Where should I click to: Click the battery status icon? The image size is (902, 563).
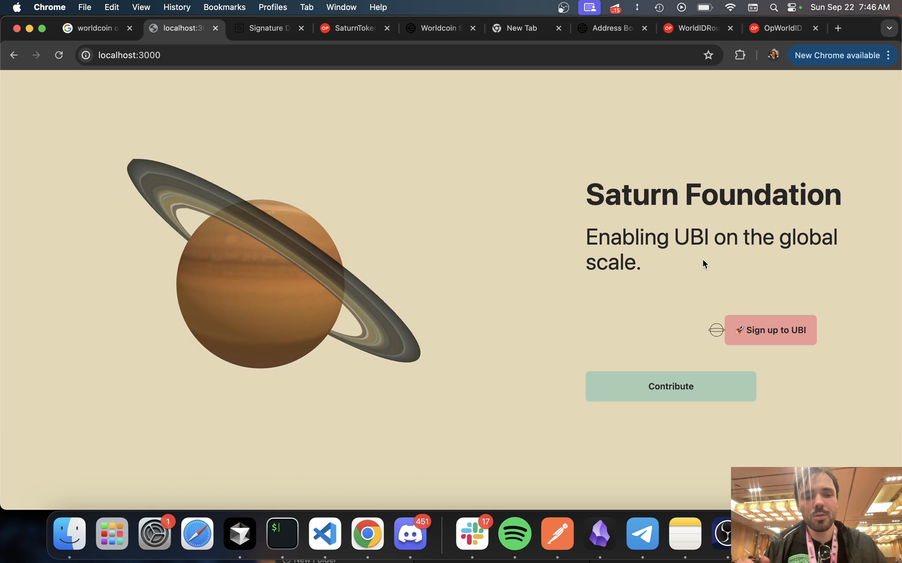tap(705, 7)
